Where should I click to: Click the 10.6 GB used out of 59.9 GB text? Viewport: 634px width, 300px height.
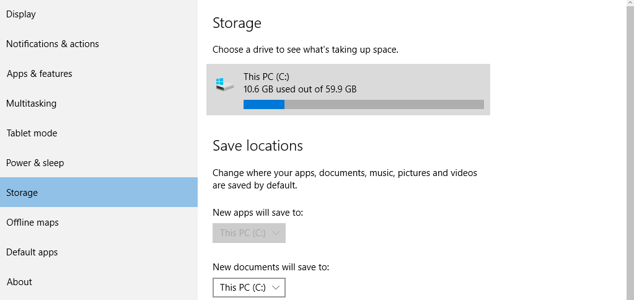pyautogui.click(x=300, y=89)
